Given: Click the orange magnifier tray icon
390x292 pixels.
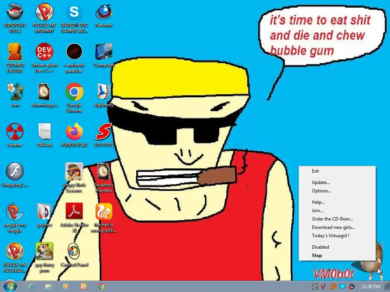Looking at the screenshot, I should pos(333,287).
